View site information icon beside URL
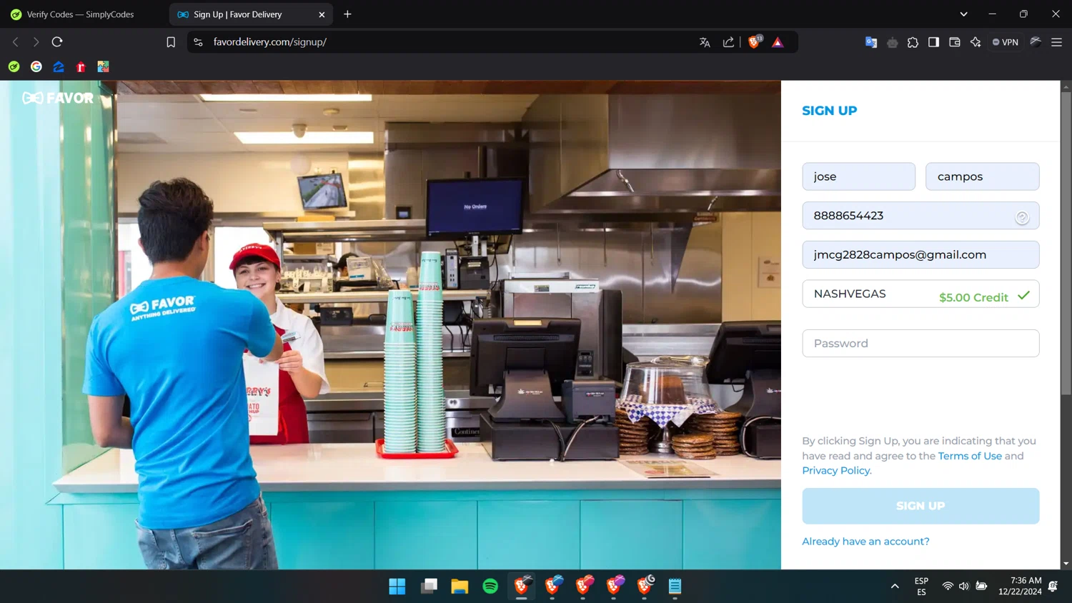1072x603 pixels. click(199, 42)
